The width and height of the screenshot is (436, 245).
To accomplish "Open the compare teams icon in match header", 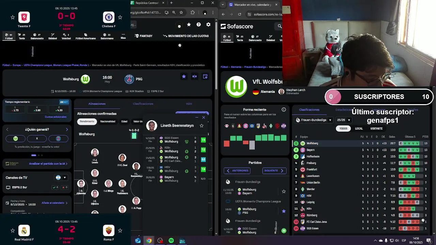I will (194, 77).
